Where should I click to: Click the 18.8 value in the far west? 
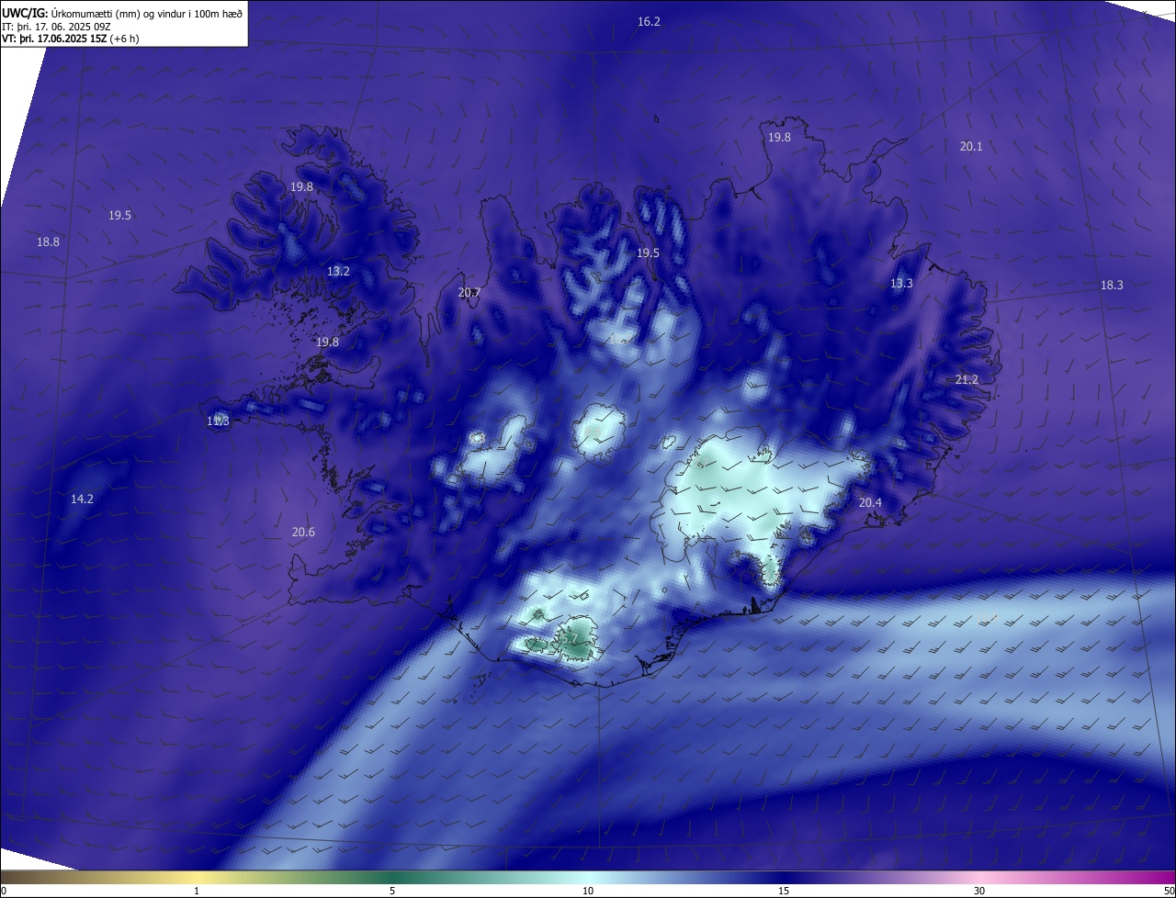coord(48,241)
